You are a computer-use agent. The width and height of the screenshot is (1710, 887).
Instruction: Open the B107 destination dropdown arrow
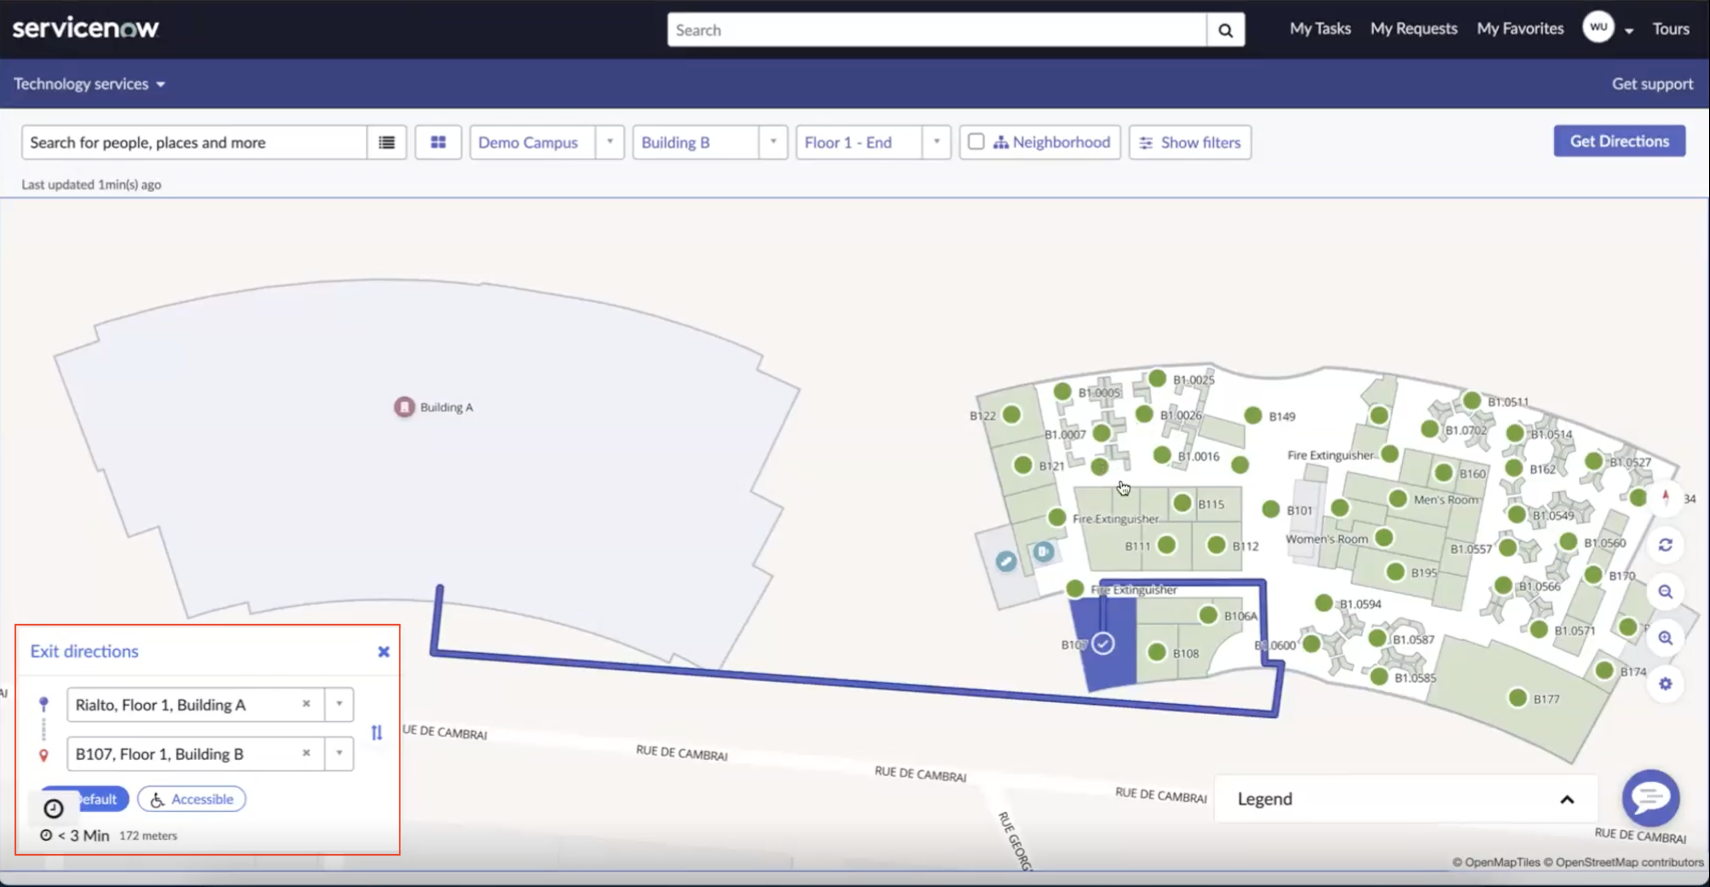pos(339,753)
